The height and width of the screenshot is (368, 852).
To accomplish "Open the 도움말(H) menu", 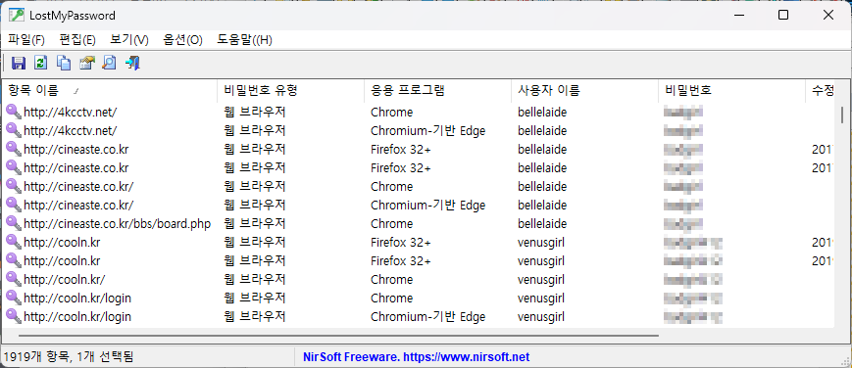I will click(244, 39).
